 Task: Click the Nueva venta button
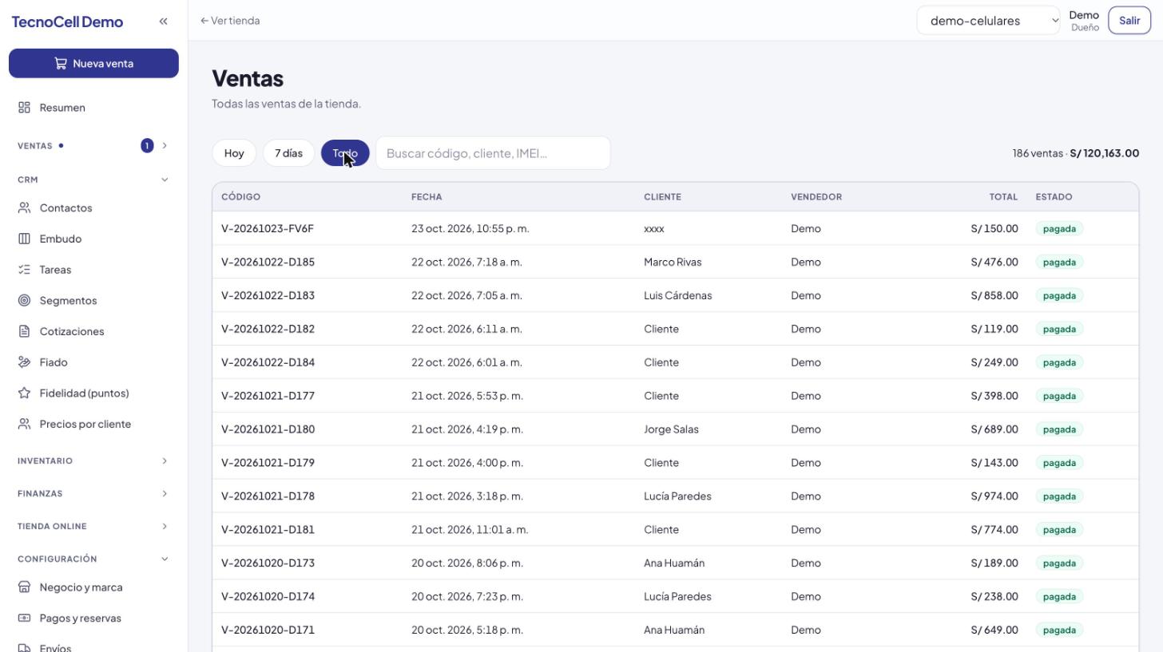[93, 64]
